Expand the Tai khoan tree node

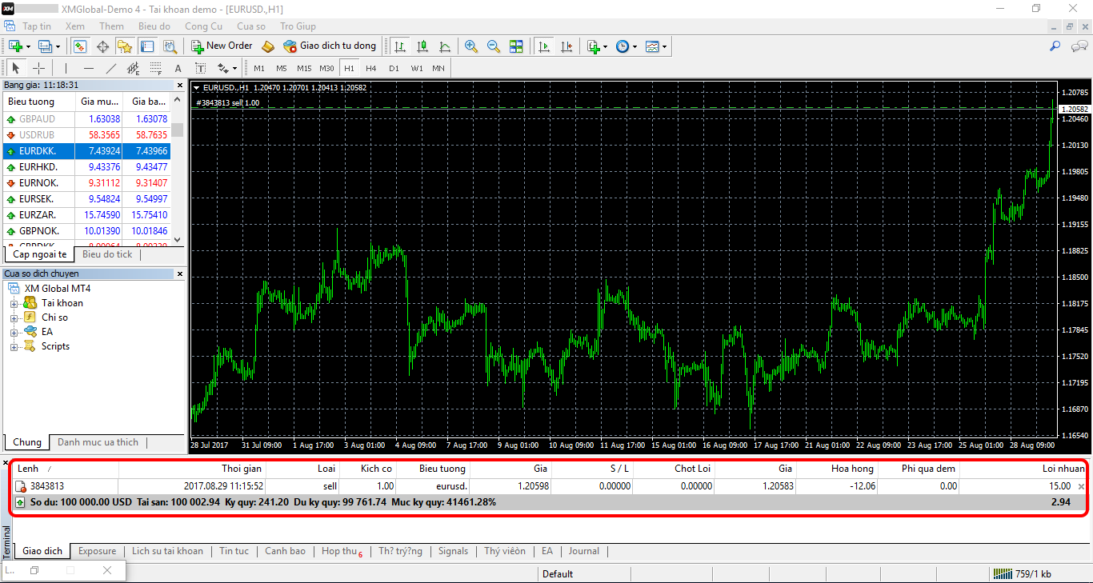tap(14, 303)
